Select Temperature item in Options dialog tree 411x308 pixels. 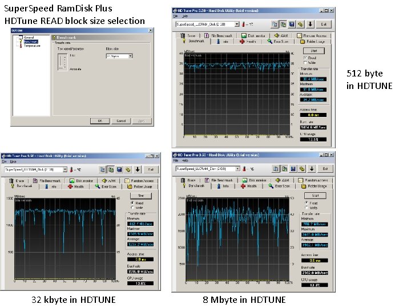tap(32, 46)
